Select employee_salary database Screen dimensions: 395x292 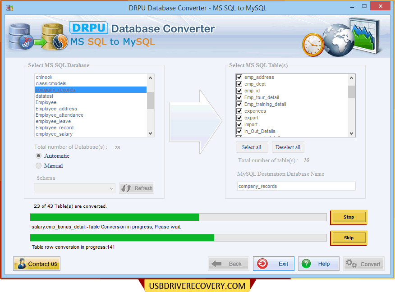pyautogui.click(x=91, y=134)
